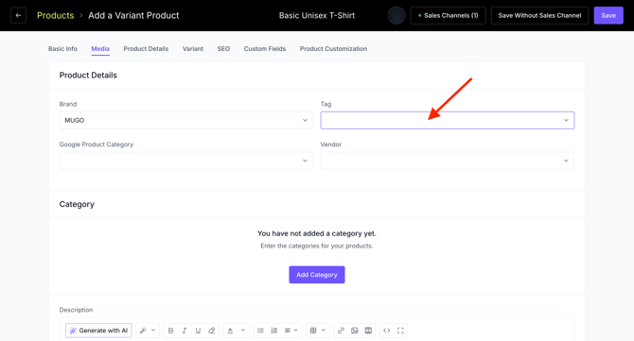The image size is (634, 341).
Task: Open the SEO tab
Action: (223, 49)
